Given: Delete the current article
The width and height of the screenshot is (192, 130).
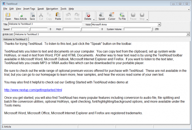Looking at the screenshot, I should (x=88, y=16).
